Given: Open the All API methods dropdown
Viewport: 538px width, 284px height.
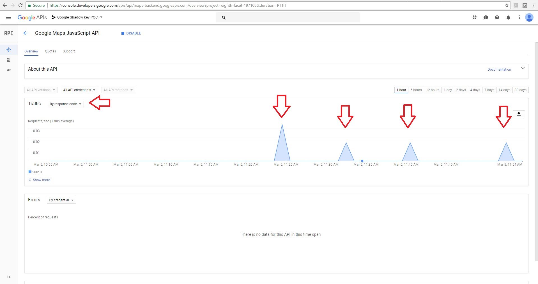Looking at the screenshot, I should pyautogui.click(x=118, y=90).
